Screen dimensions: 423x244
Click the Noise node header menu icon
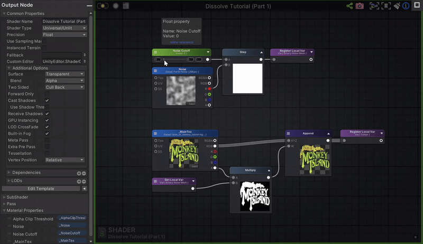point(155,71)
